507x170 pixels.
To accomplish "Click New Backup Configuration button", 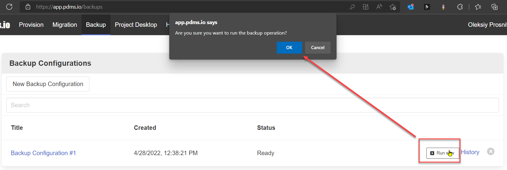I will click(48, 84).
